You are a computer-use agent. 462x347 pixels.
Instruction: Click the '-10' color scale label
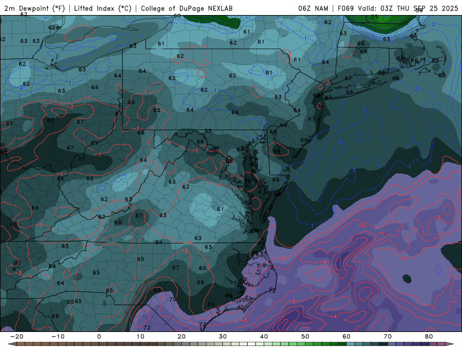[x=58, y=337]
